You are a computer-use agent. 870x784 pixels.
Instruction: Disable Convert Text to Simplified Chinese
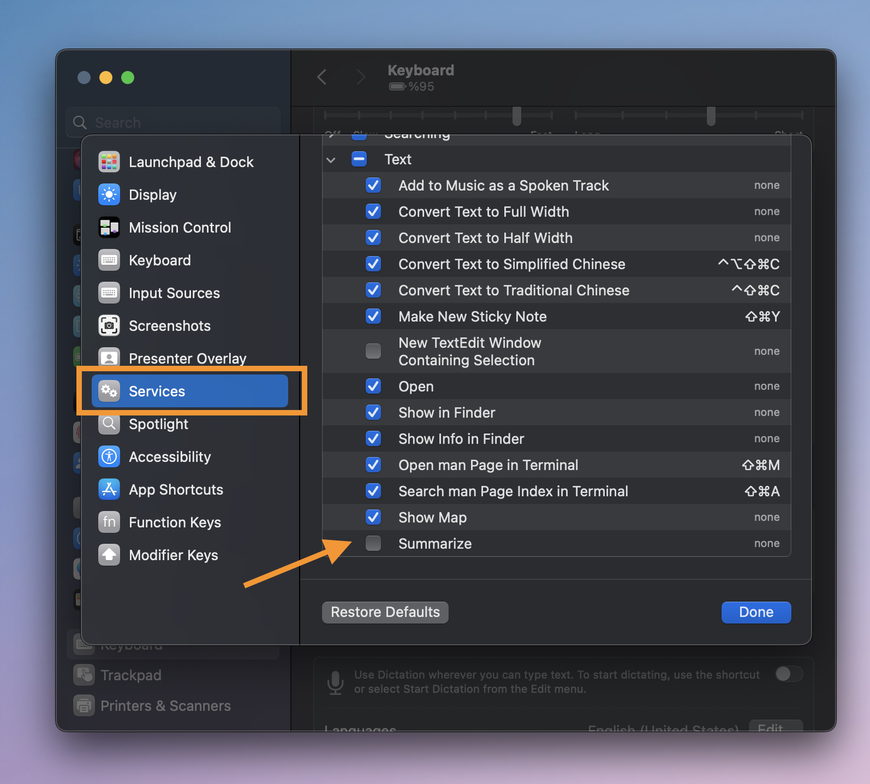point(373,264)
